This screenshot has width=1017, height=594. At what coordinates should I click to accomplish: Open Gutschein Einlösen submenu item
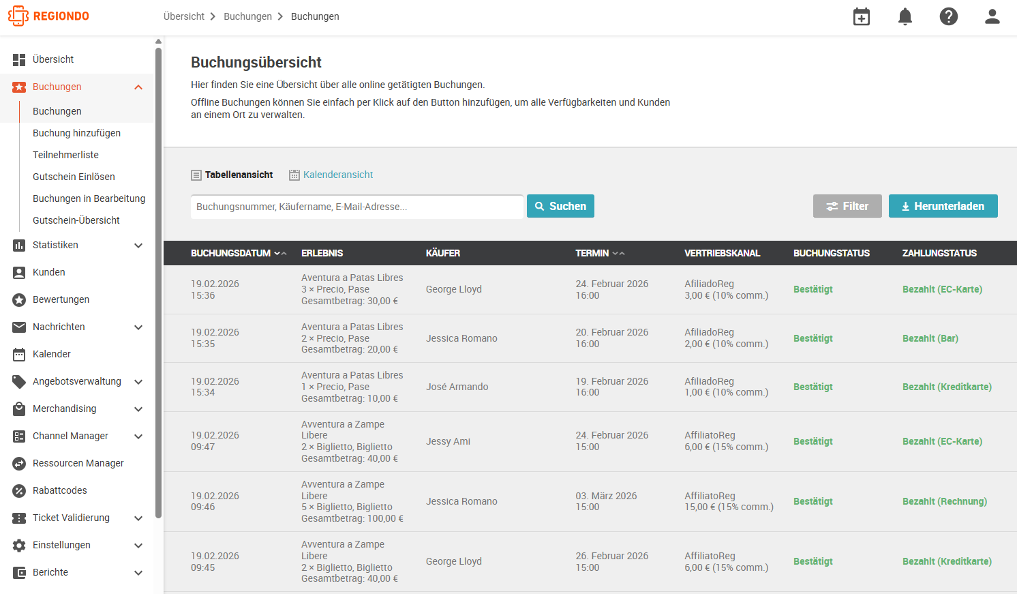[x=74, y=177]
